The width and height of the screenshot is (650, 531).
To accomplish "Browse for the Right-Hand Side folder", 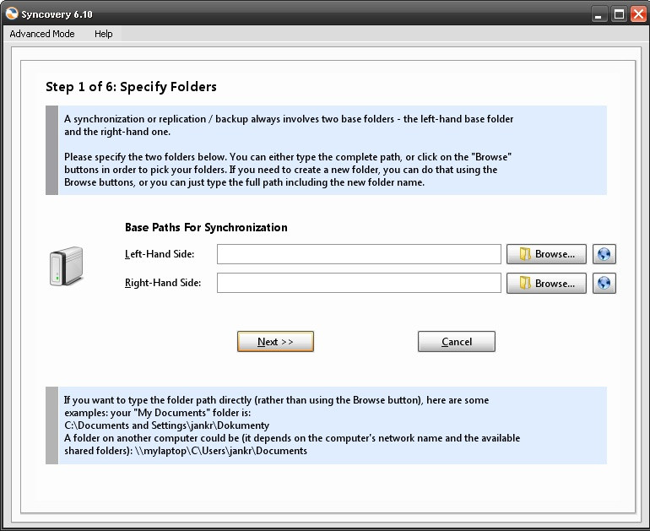I will [546, 283].
